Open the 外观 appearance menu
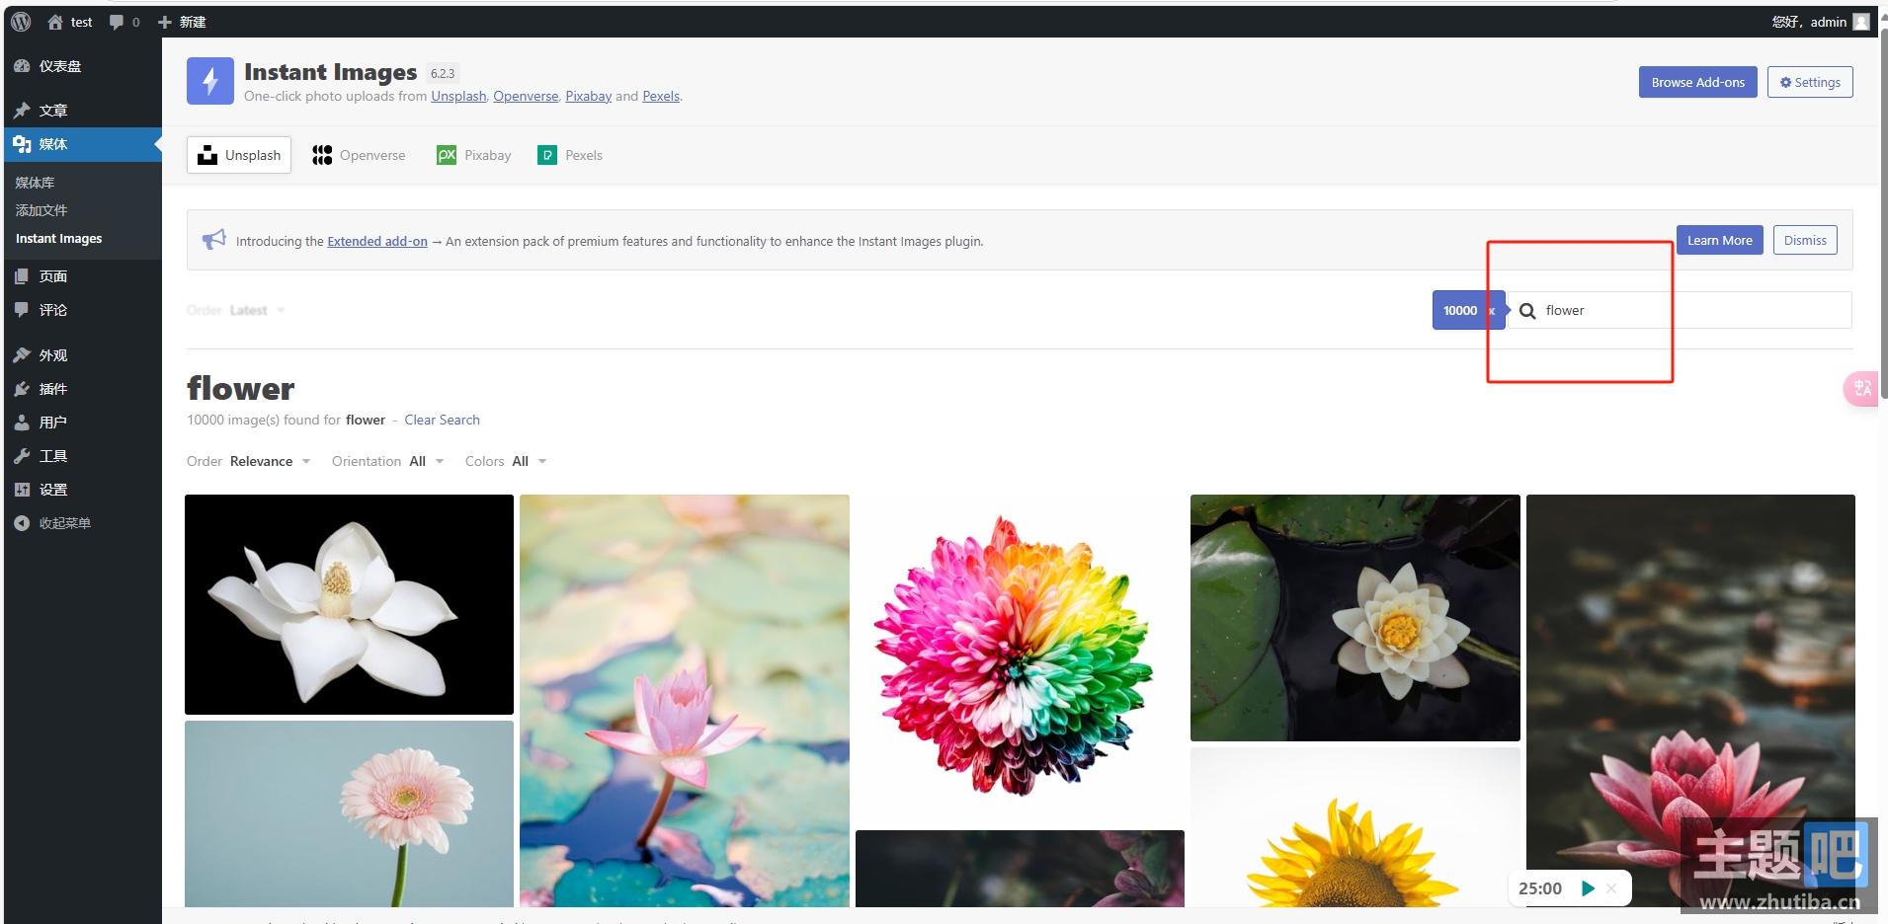1888x924 pixels. (83, 355)
